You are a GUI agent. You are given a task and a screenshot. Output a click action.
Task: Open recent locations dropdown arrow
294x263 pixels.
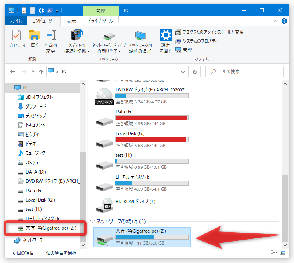click(x=33, y=71)
